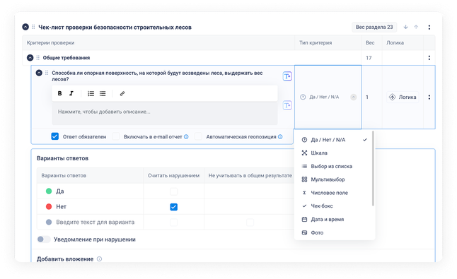The height and width of the screenshot is (279, 457).
Task: Move section up with arrow icon
Action: pos(416,27)
